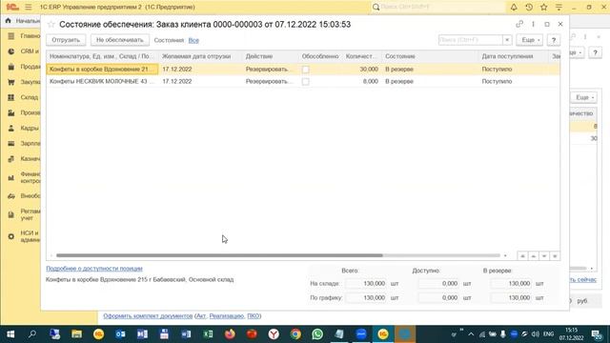The height and width of the screenshot is (343, 610).
Task: Open the history clock icon
Action: coord(529,7)
